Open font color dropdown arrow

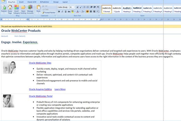[80, 12]
